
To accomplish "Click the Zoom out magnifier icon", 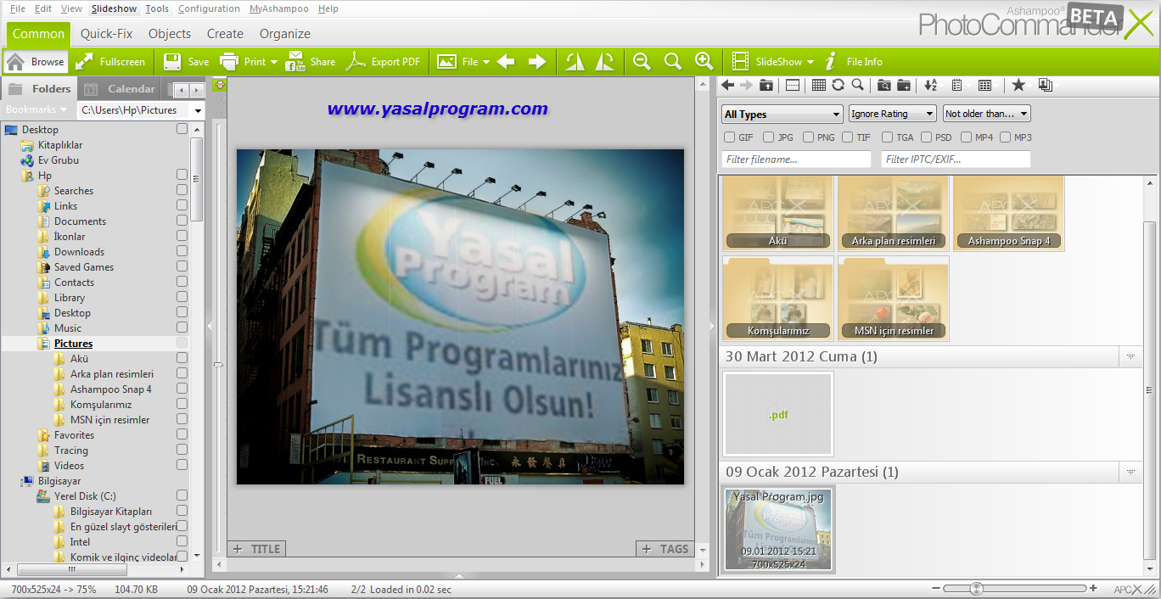I will (642, 61).
